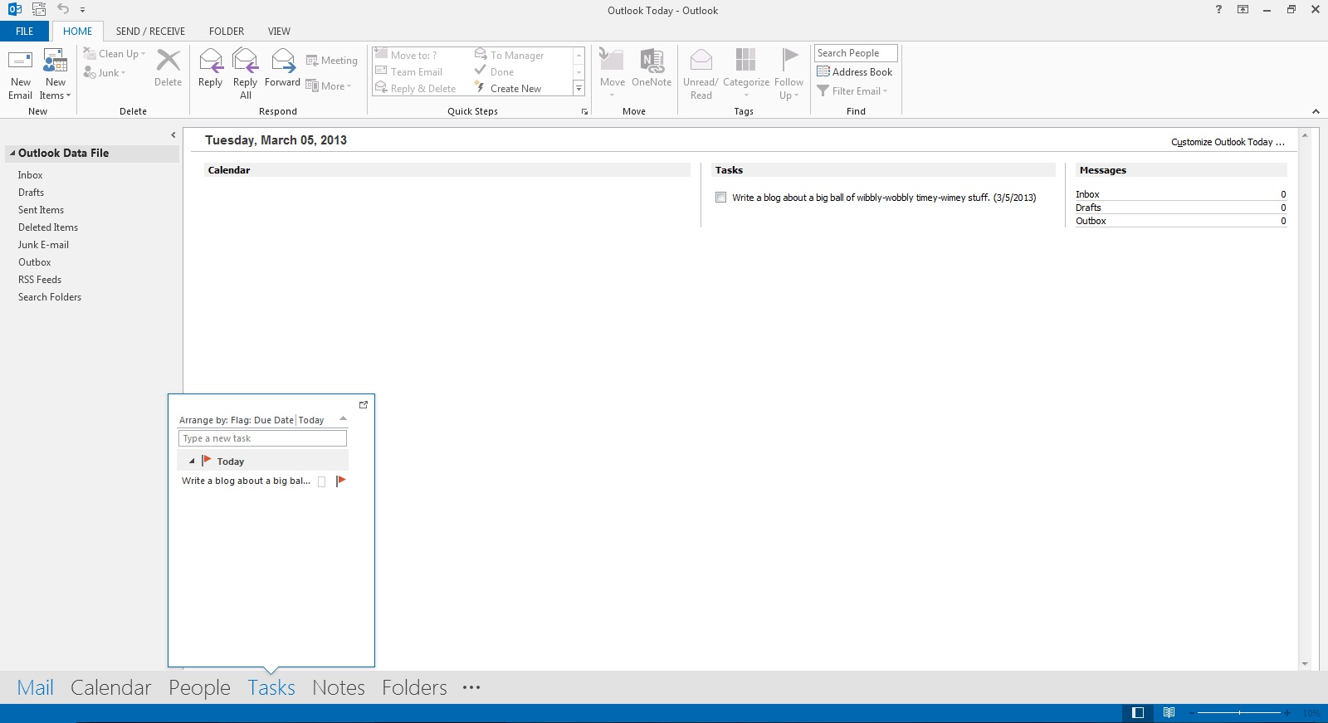Click Team Email quick step
Viewport: 1328px width, 723px height.
pos(409,72)
